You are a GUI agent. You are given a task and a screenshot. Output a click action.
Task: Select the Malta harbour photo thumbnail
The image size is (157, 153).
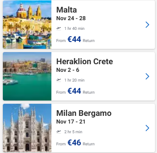27,25
